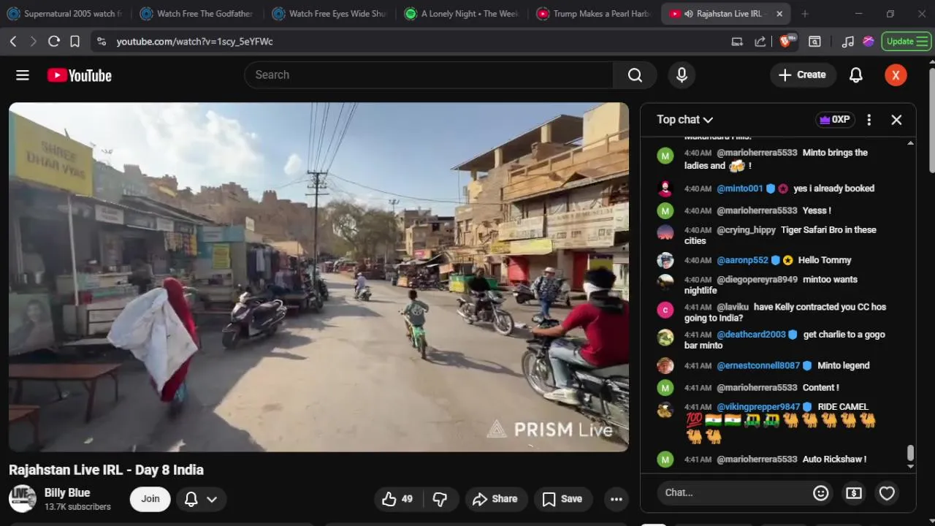Viewport: 935px width, 526px height.
Task: Open a new browser tab
Action: pos(805,14)
